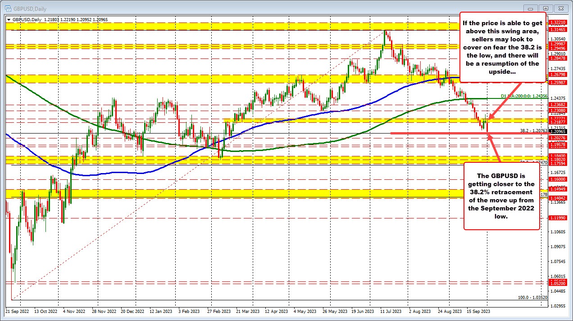Image resolution: width=573 pixels, height=321 pixels.
Task: Click the 21 Sep 2022 date axis label
Action: [18, 311]
